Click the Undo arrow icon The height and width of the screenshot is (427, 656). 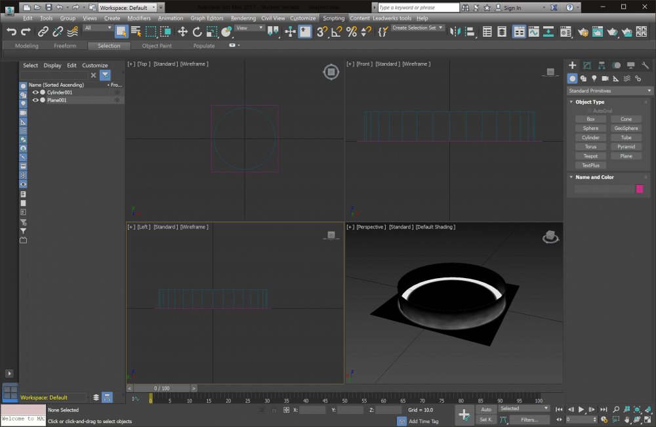(x=11, y=31)
